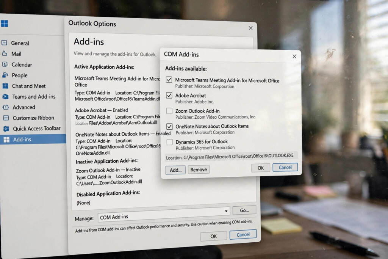
Task: Click the Quick Access Toolbar icon
Action: 6,129
